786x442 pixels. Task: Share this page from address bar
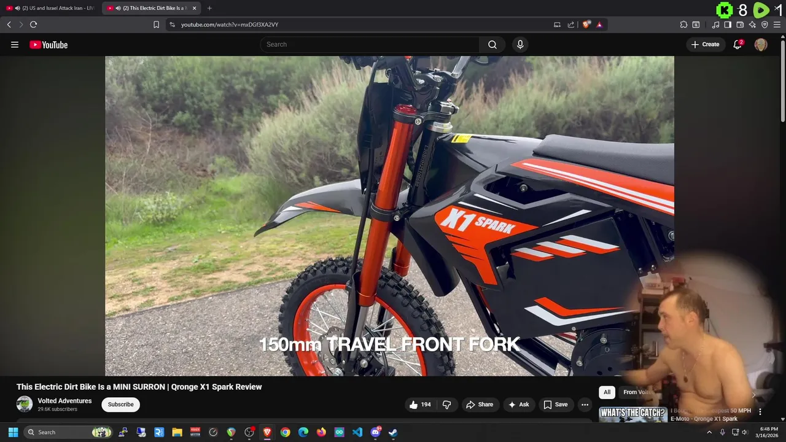(x=570, y=25)
